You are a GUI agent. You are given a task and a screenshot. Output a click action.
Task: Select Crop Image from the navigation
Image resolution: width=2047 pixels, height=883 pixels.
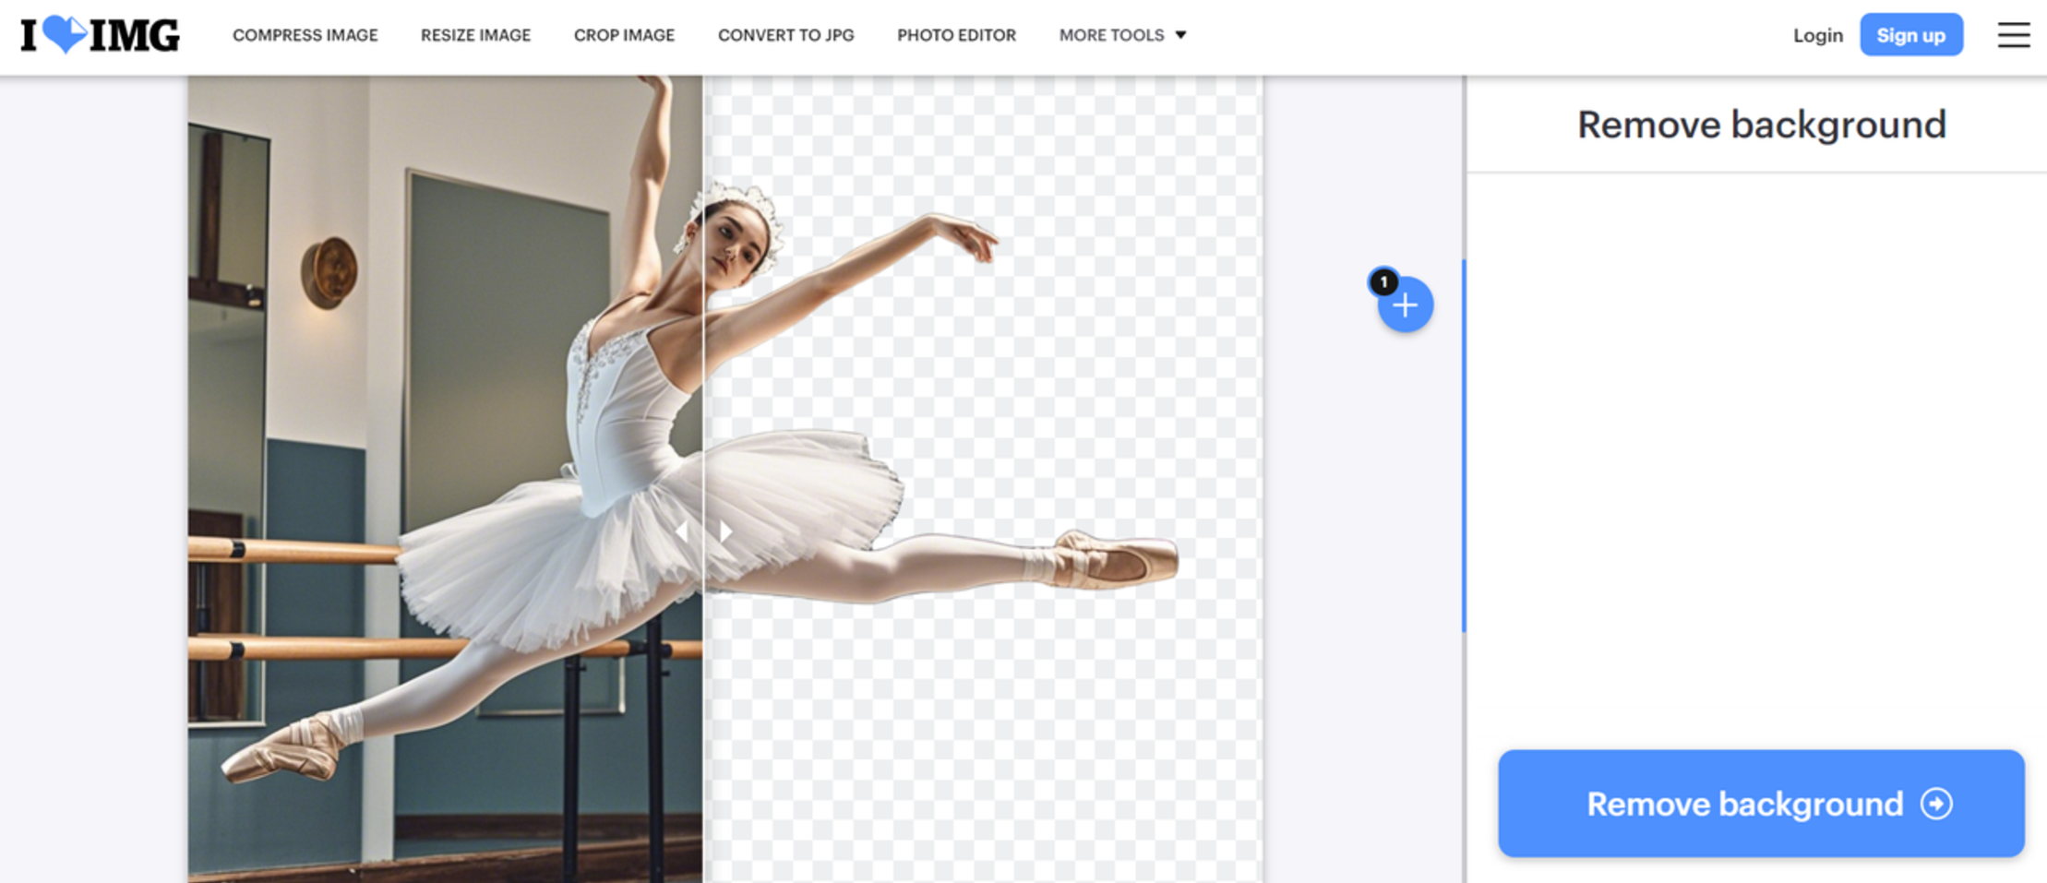[624, 35]
